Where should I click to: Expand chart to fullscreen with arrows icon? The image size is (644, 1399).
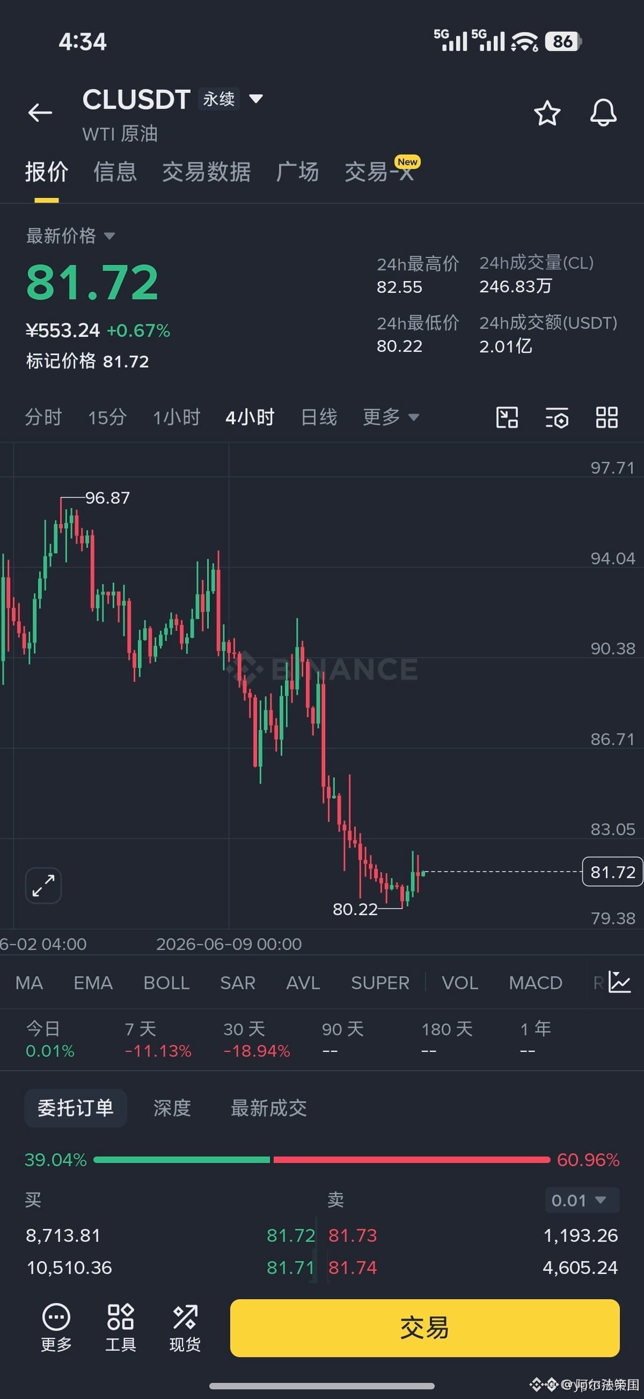coord(43,885)
